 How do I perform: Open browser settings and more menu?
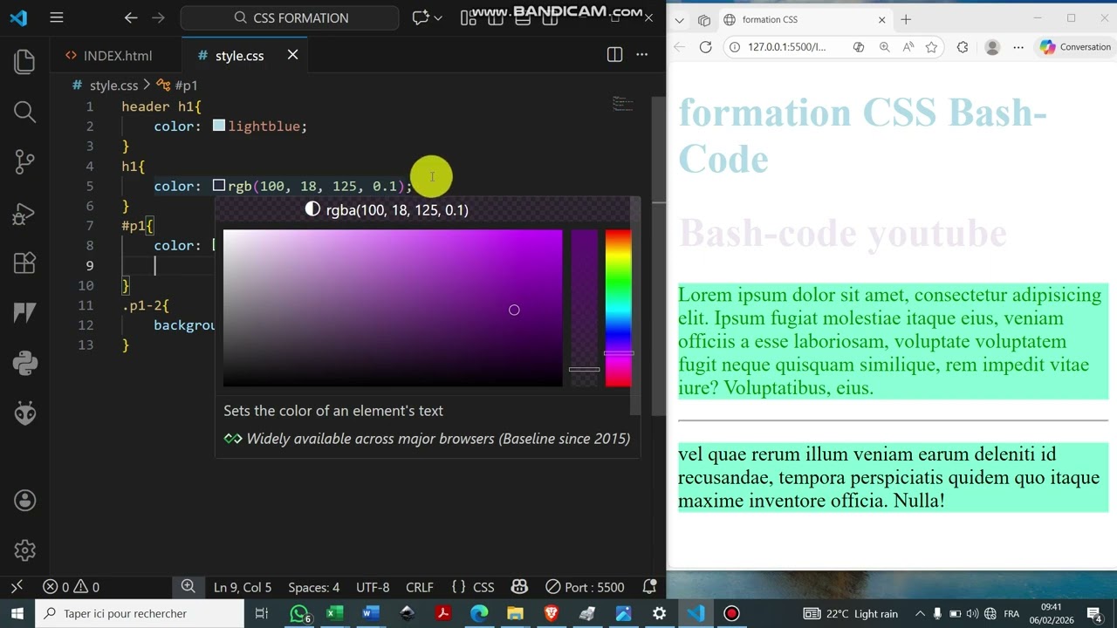[x=1018, y=47]
